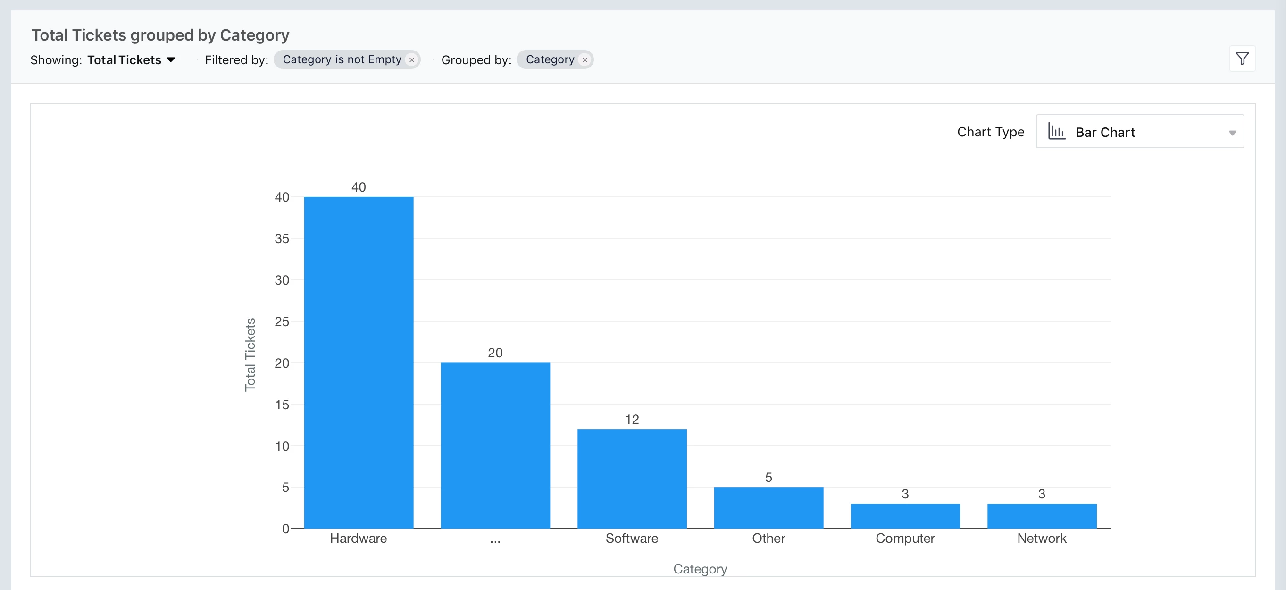Click the Other category bar
Image resolution: width=1286 pixels, height=590 pixels.
pyautogui.click(x=768, y=507)
